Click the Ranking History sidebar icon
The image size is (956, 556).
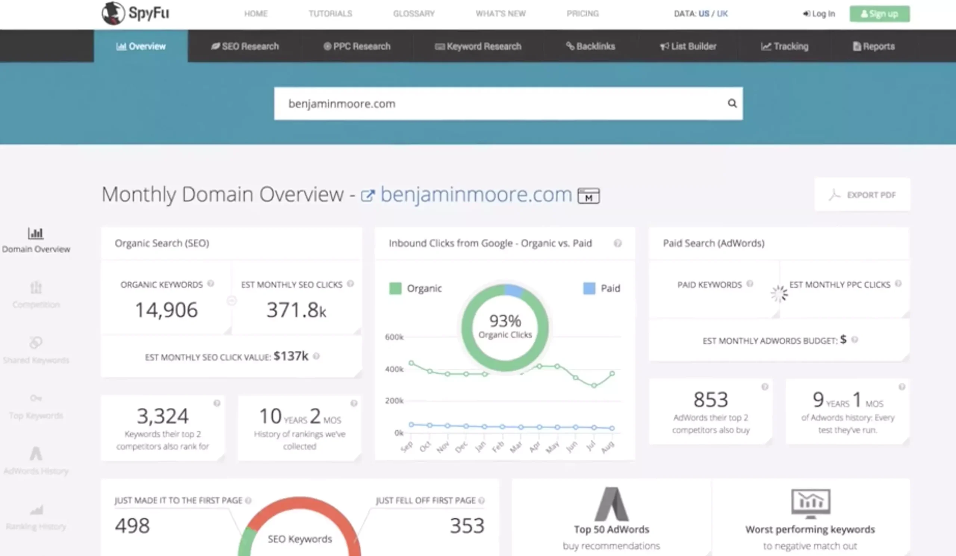(x=35, y=510)
